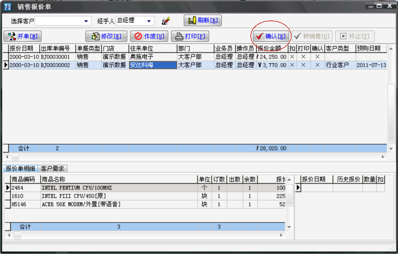Select product row 1610 INTEL PIII CPU/450

(145, 196)
